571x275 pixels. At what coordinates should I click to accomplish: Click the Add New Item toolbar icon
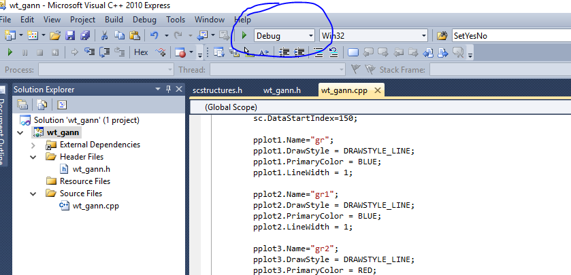pos(33,35)
